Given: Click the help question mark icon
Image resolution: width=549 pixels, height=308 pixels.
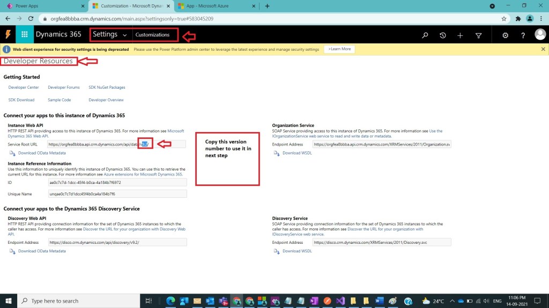Looking at the screenshot, I should coord(523,35).
